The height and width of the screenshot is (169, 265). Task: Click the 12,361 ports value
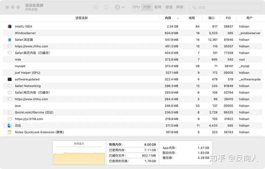pyautogui.click(x=213, y=40)
